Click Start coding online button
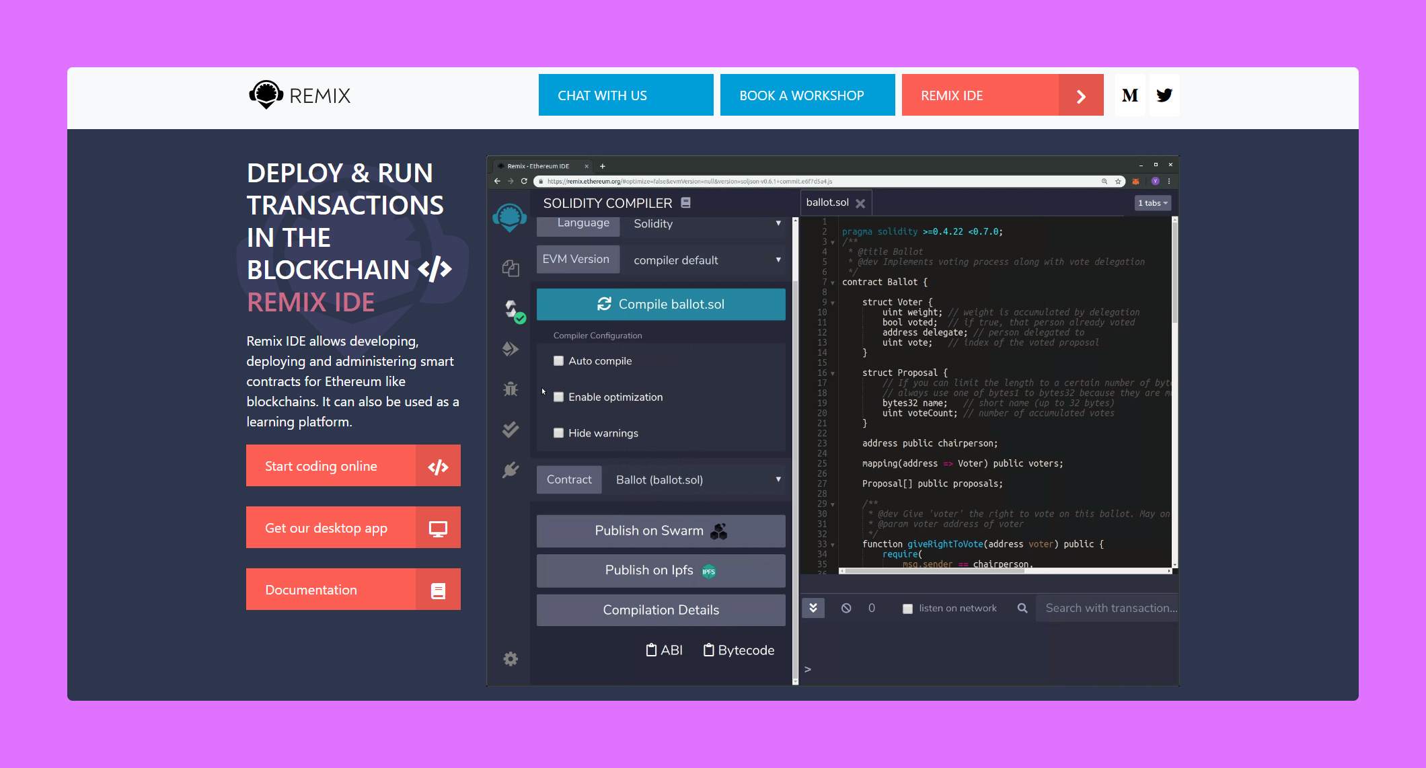The image size is (1426, 768). pos(353,465)
